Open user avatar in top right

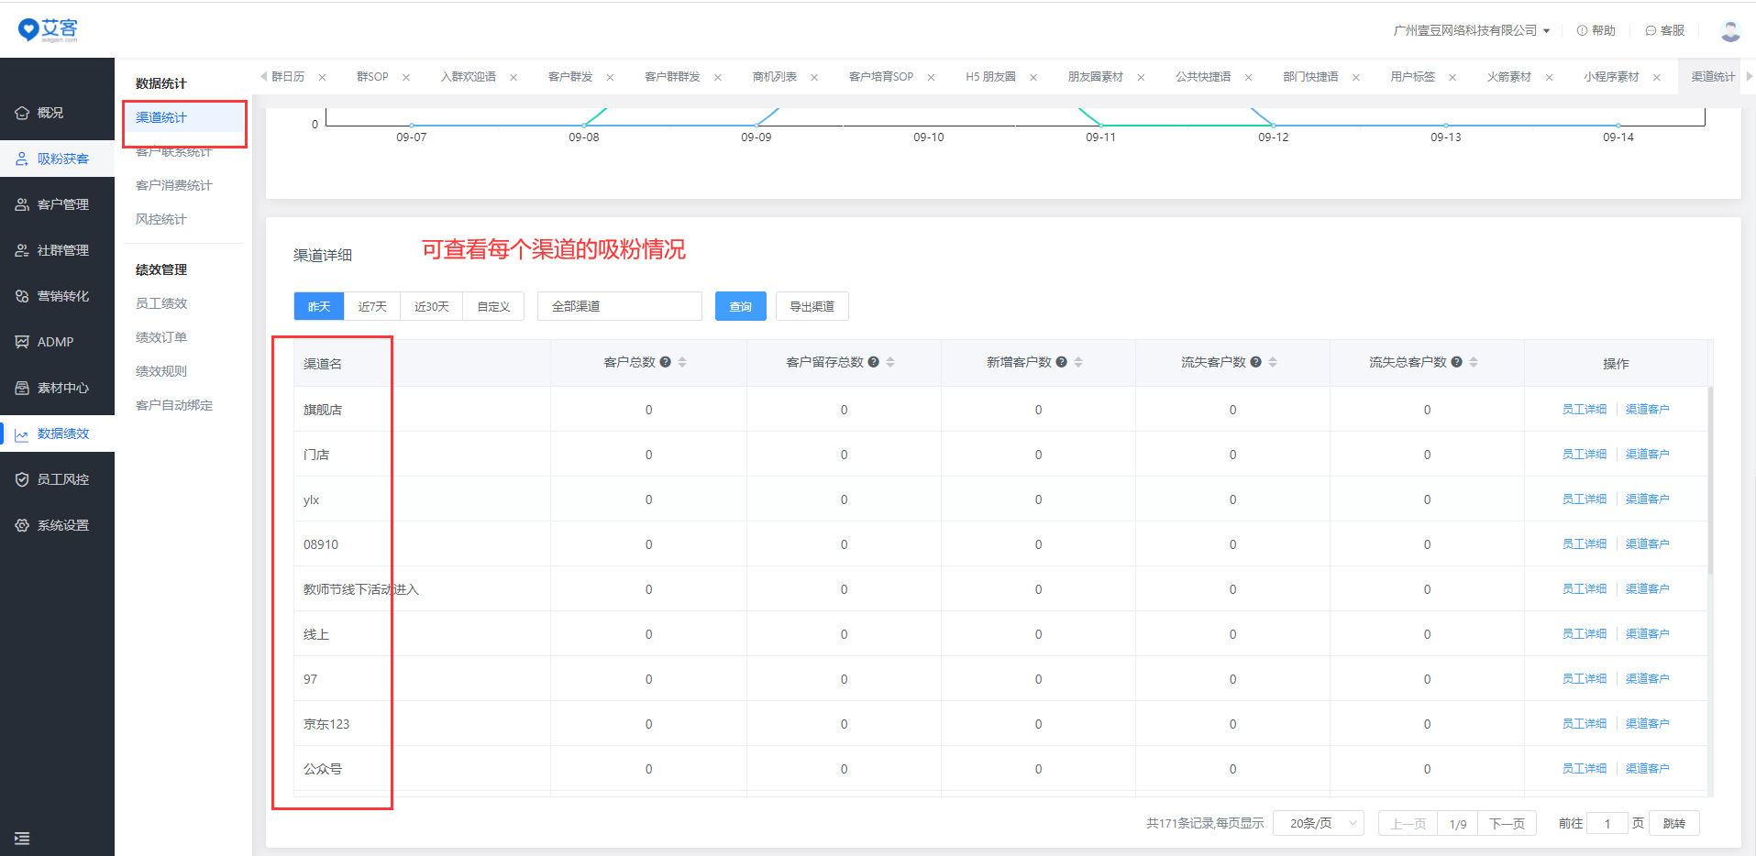pyautogui.click(x=1729, y=31)
